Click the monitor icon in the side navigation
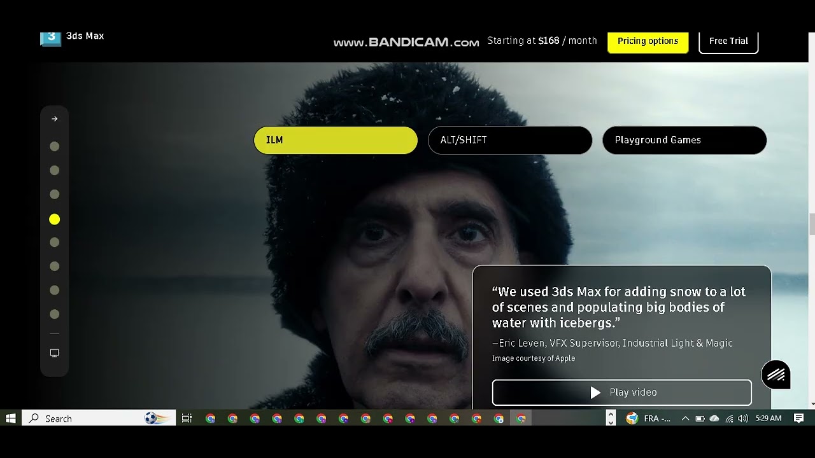 55,353
